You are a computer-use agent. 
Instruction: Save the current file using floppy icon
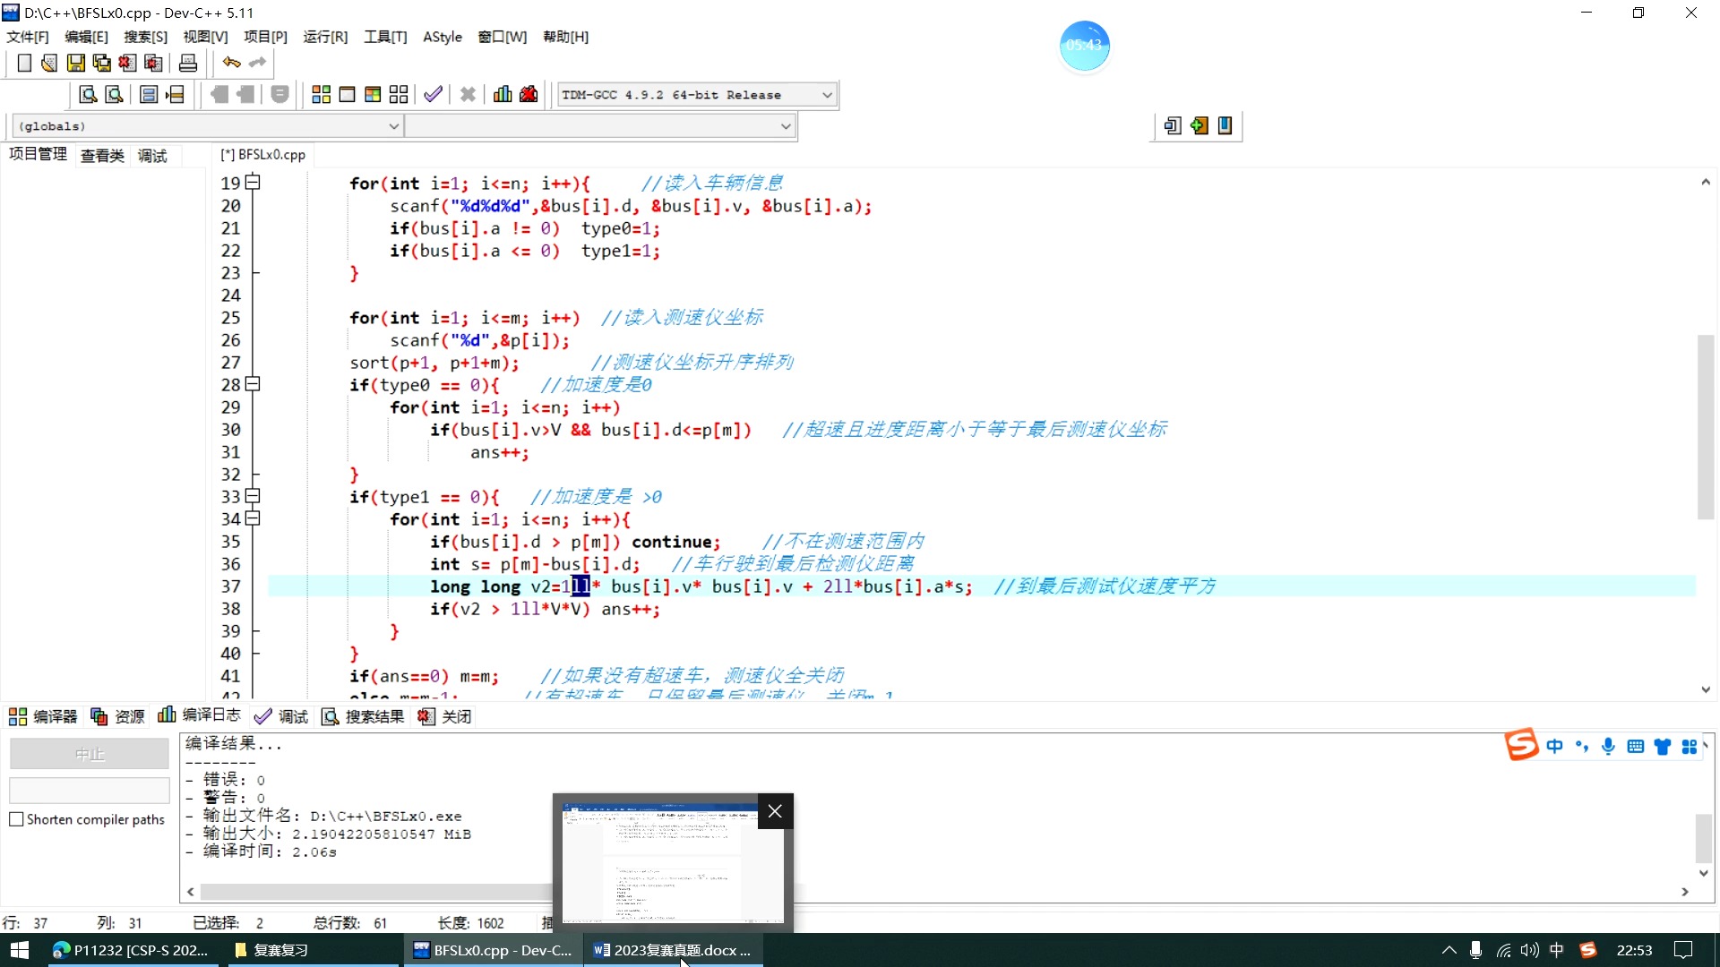point(76,63)
